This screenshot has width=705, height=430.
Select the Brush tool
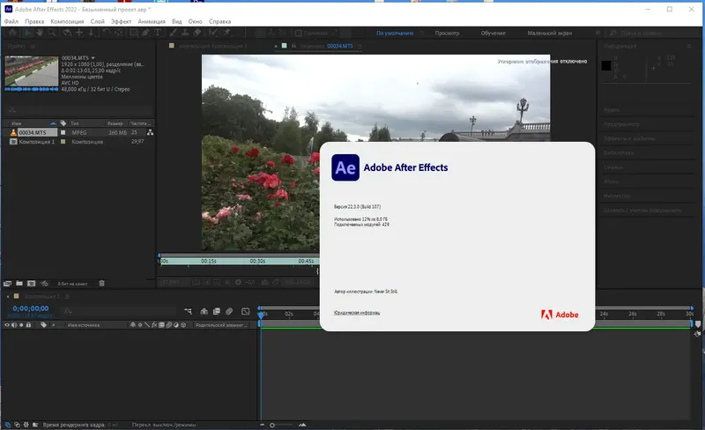[173, 33]
